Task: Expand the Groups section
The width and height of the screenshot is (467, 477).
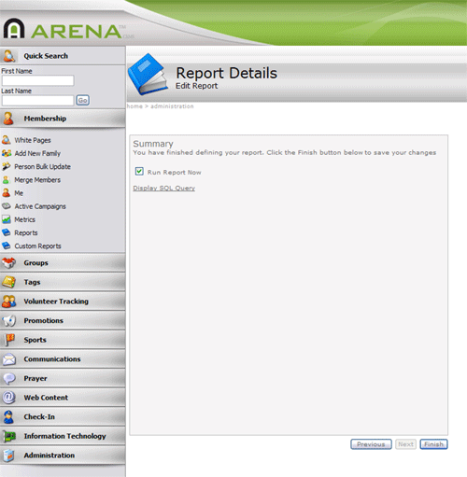Action: 63,263
